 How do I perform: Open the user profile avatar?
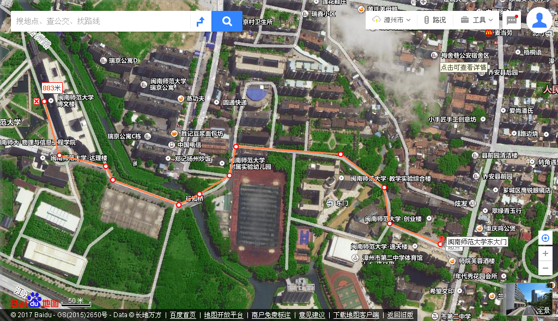539,20
